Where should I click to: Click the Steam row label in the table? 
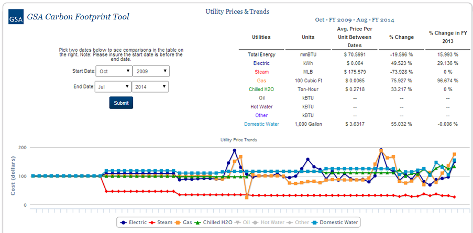coord(261,72)
